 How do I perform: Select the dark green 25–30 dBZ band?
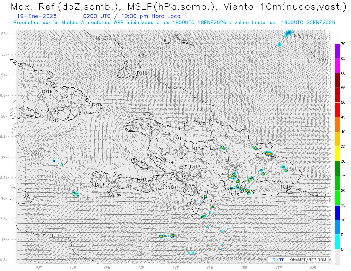(x=337, y=168)
